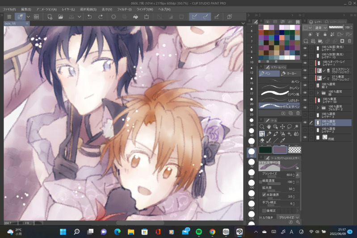Show hidden layer レイヤー 2
357x238 pixels.
[305, 130]
